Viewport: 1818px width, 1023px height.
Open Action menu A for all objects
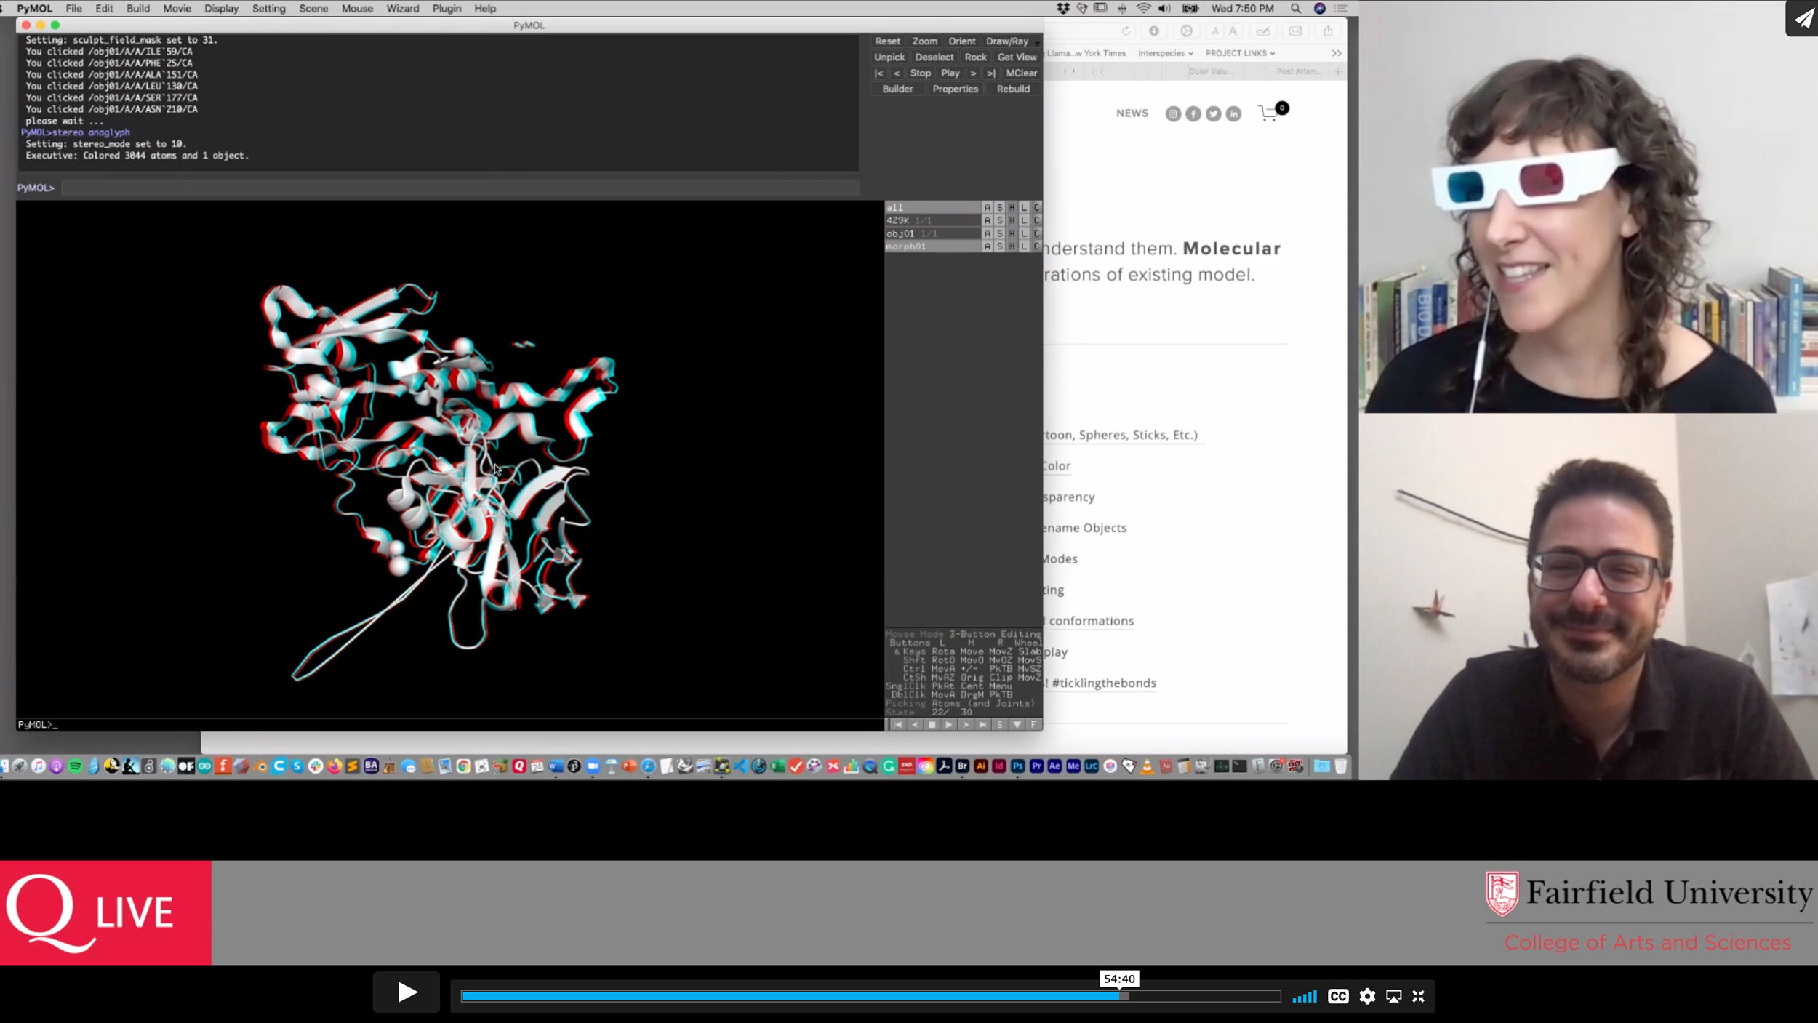click(987, 207)
